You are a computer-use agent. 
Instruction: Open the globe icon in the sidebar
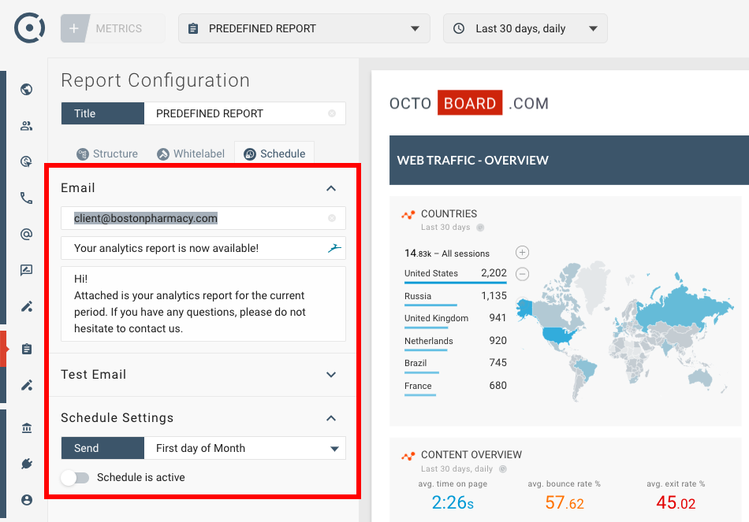click(27, 89)
